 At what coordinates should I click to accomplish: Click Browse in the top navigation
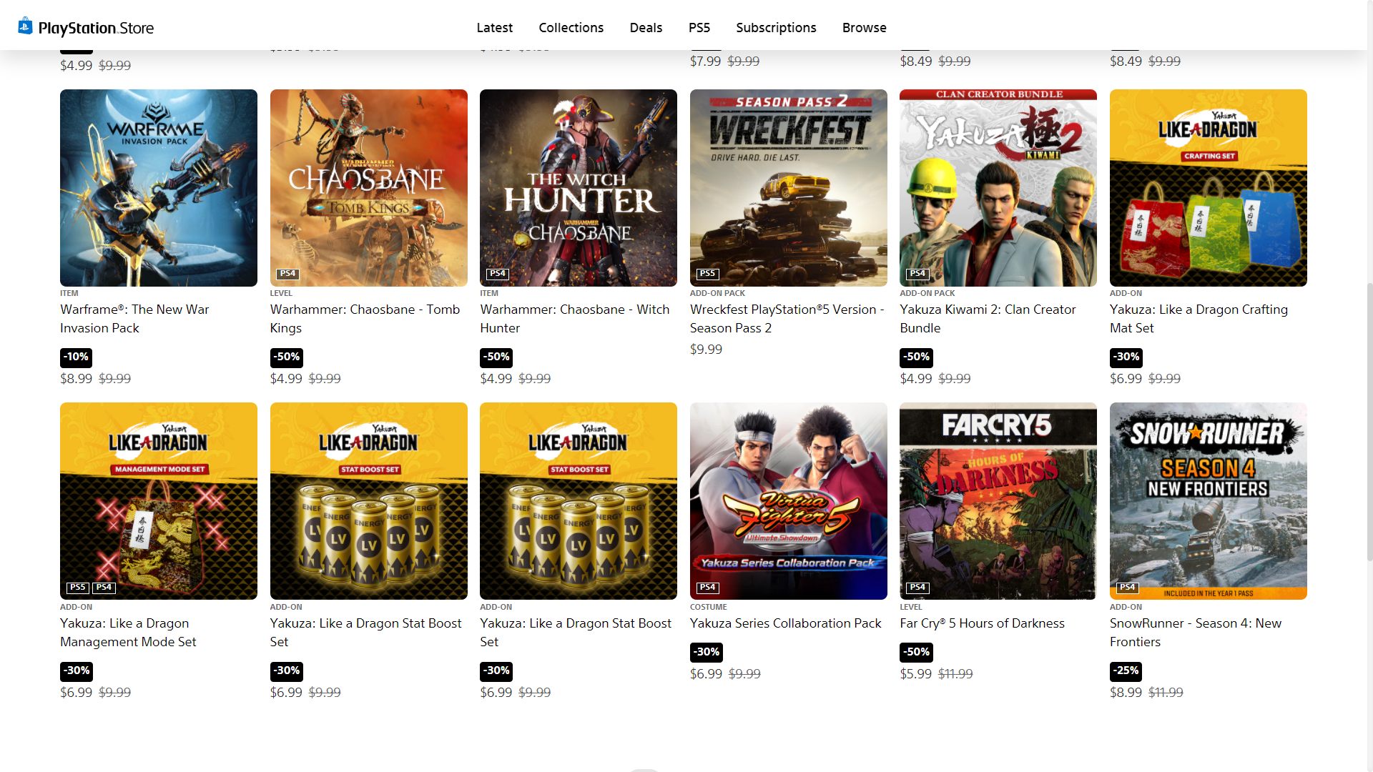pos(864,28)
